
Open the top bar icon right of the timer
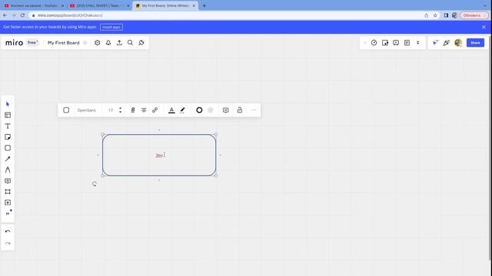pyautogui.click(x=385, y=43)
